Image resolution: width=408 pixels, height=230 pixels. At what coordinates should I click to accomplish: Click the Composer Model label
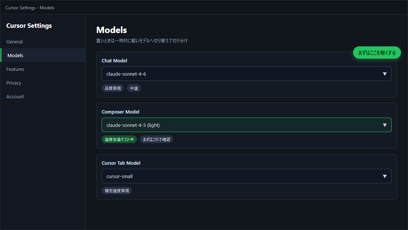tap(121, 112)
